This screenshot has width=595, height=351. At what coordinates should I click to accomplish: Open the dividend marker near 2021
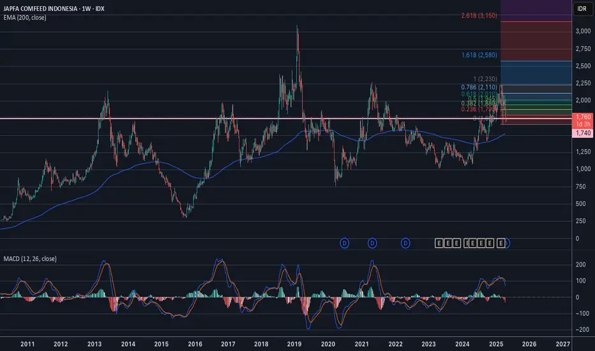[372, 243]
